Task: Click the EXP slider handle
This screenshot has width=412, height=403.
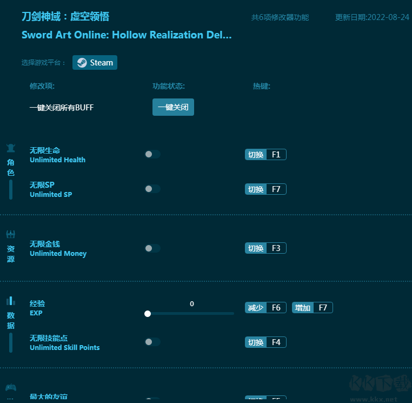Action: (x=148, y=313)
